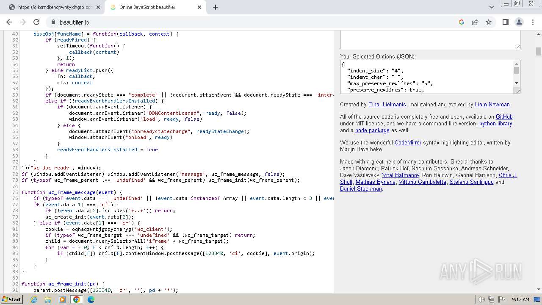Open the python library link
The height and width of the screenshot is (305, 542).
click(495, 123)
